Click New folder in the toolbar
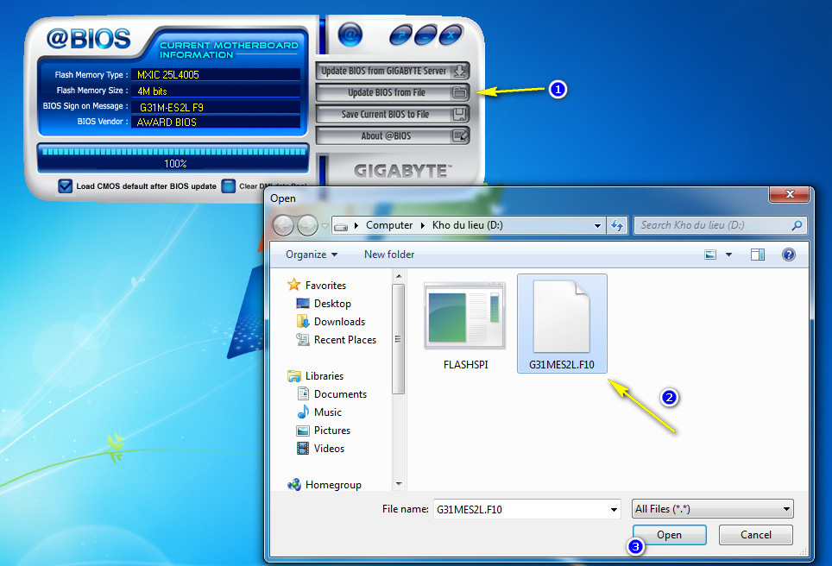The image size is (832, 566). [x=389, y=255]
